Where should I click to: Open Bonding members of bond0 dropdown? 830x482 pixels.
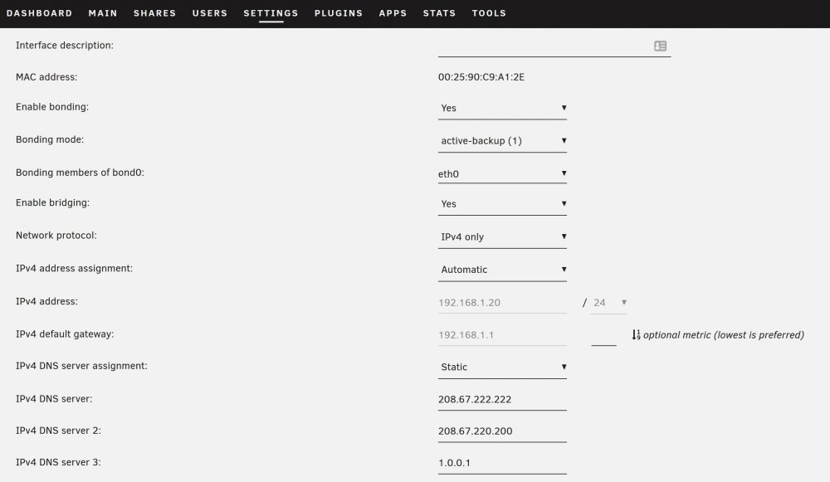[x=502, y=173]
